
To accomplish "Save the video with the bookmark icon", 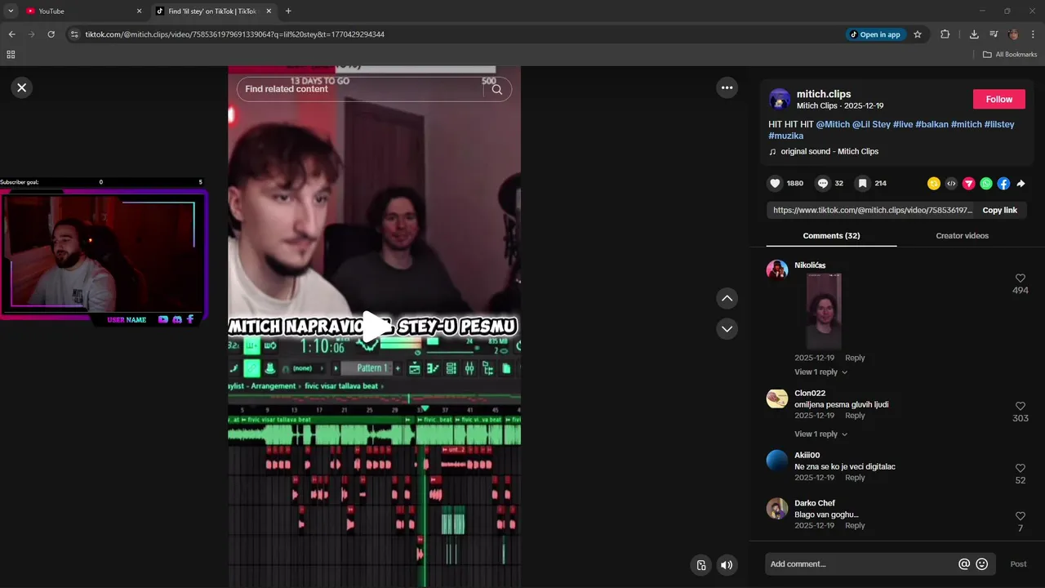I will pos(862,184).
